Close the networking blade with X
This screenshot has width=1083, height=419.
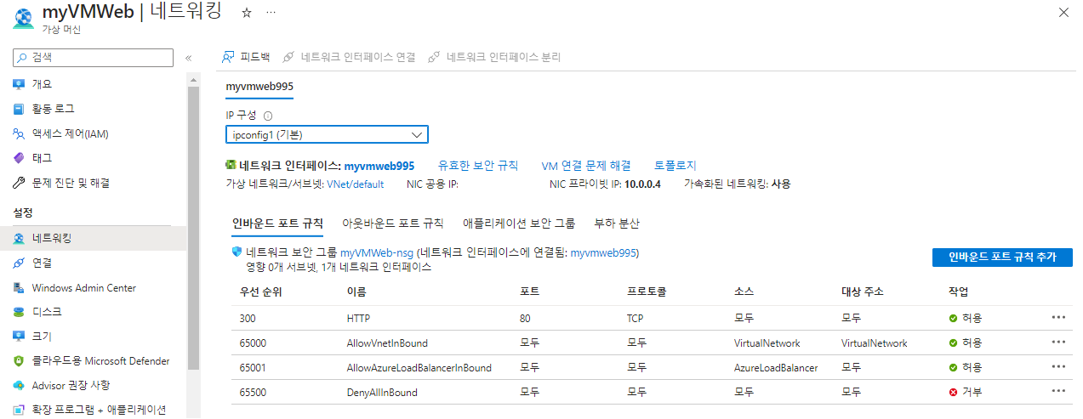[1063, 12]
